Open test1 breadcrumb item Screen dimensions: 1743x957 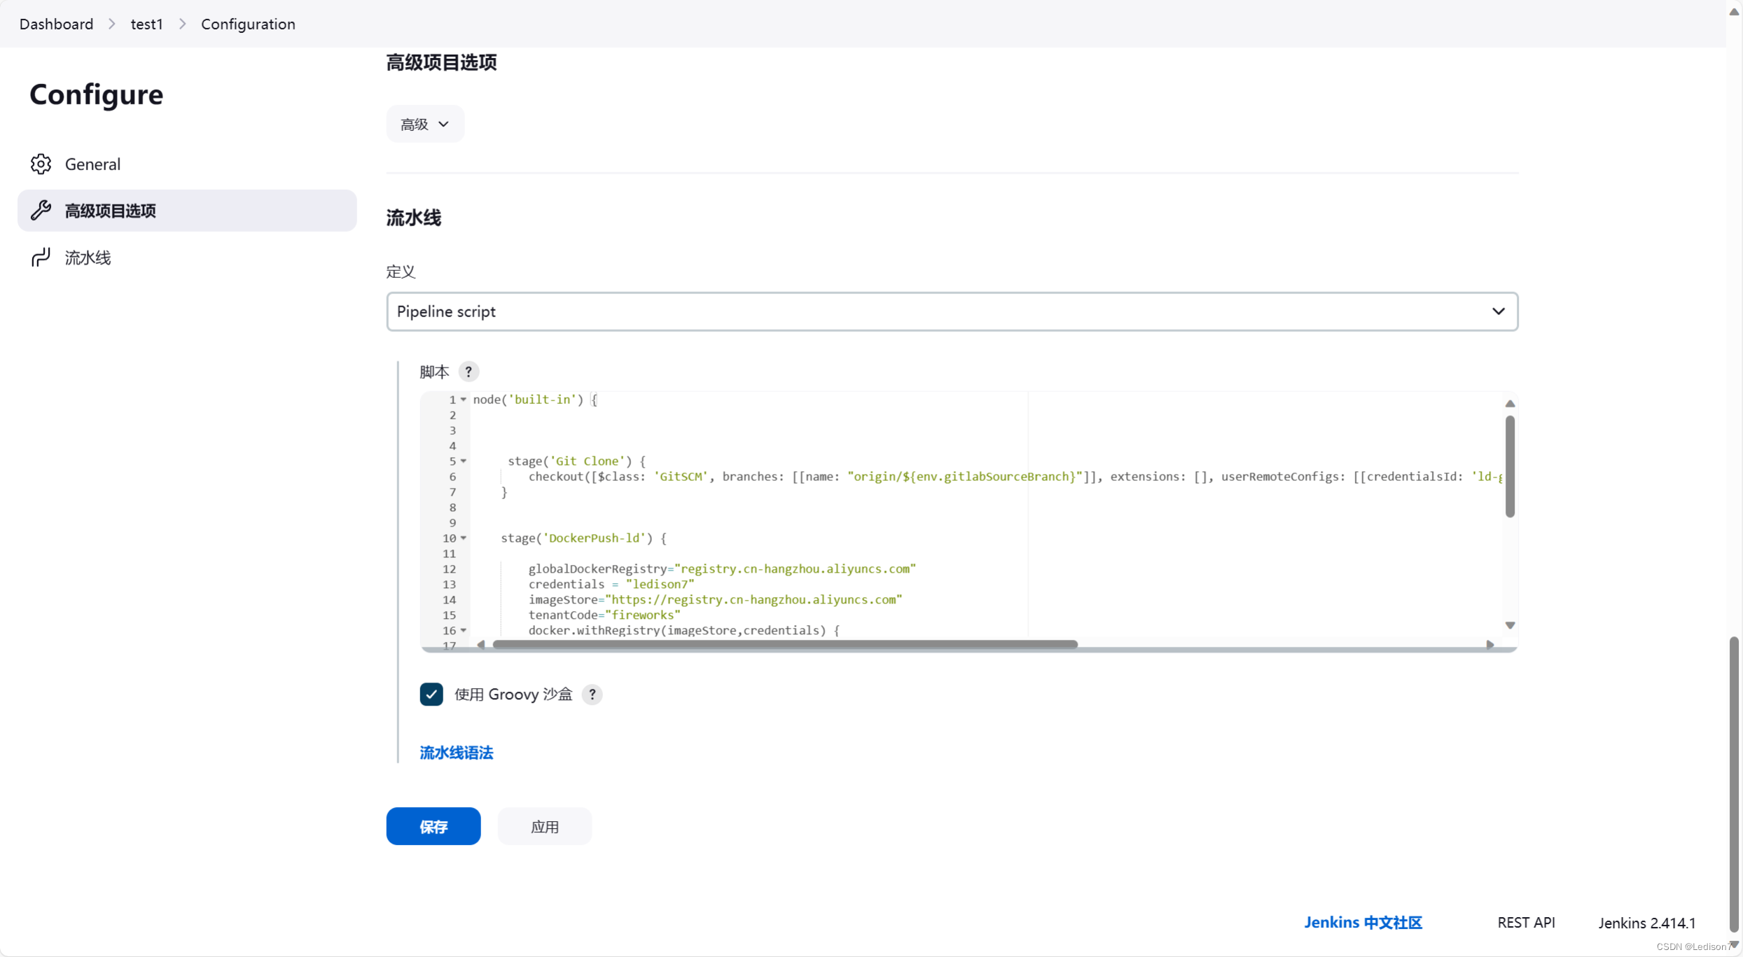coord(146,24)
